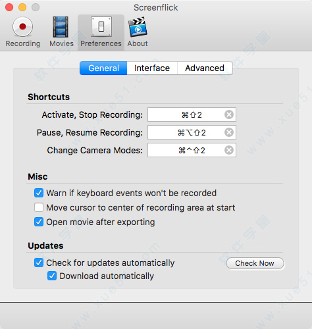Click the Pause, Resume Recording shortcut field
This screenshot has width=312, height=329.
click(192, 132)
